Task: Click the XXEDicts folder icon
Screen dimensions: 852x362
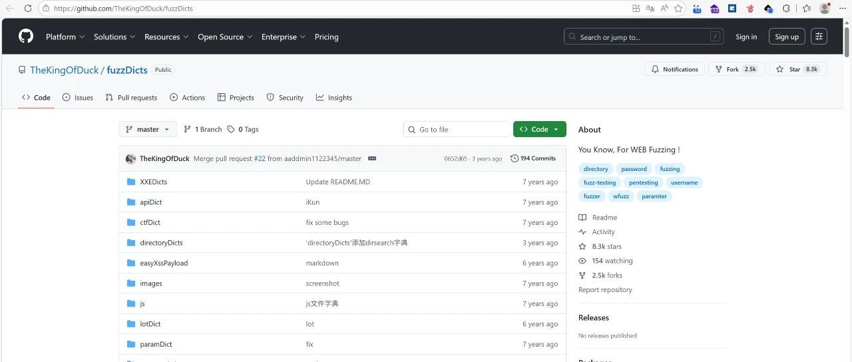Action: (x=131, y=182)
